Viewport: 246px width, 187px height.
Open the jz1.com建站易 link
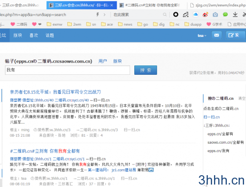[x=123, y=170]
